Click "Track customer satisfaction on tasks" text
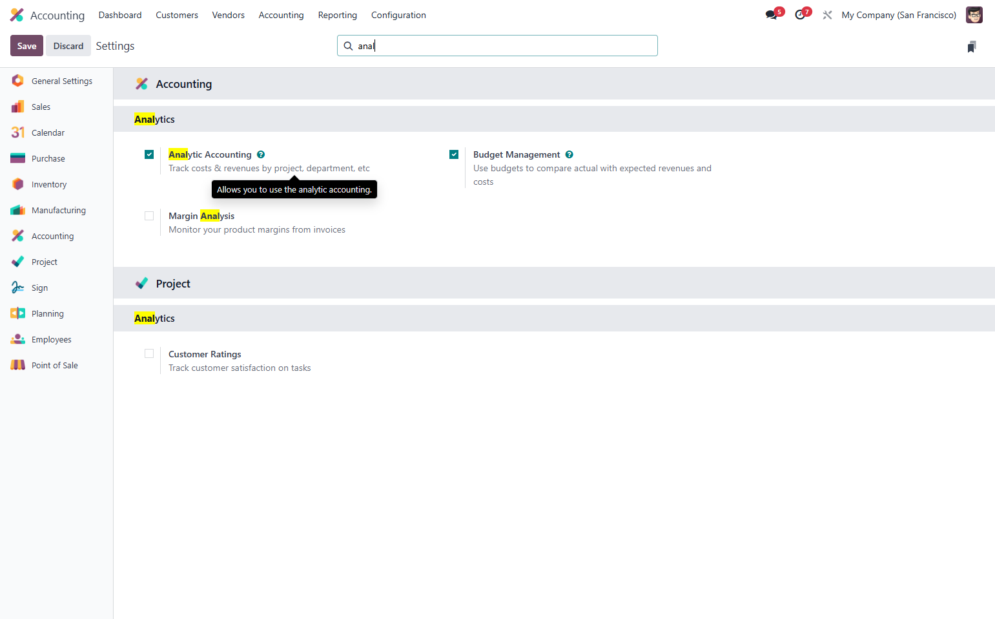 pyautogui.click(x=240, y=368)
